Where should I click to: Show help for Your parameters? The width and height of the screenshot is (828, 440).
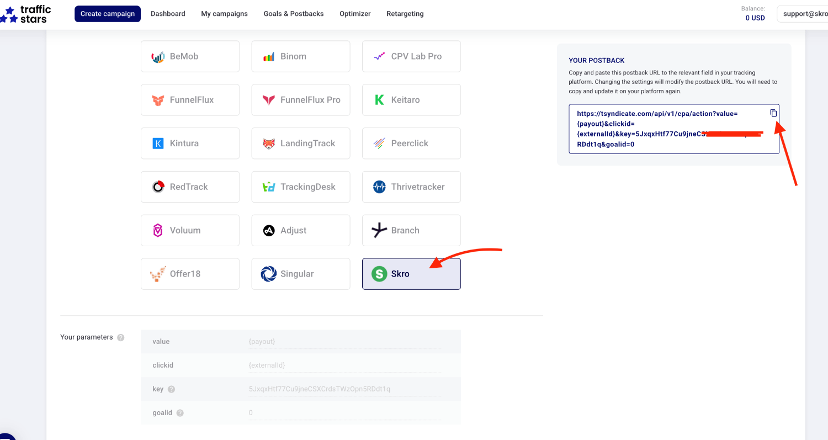(121, 337)
